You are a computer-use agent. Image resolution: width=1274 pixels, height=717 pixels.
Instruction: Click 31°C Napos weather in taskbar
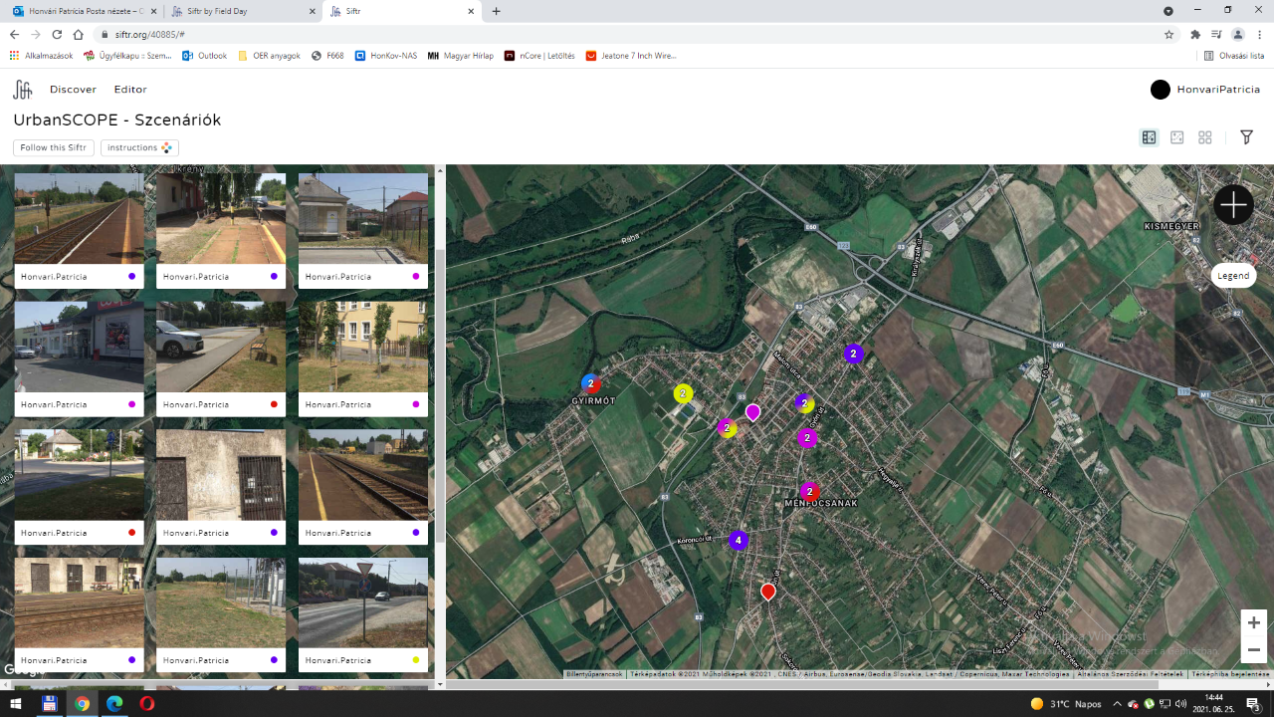pos(1066,703)
